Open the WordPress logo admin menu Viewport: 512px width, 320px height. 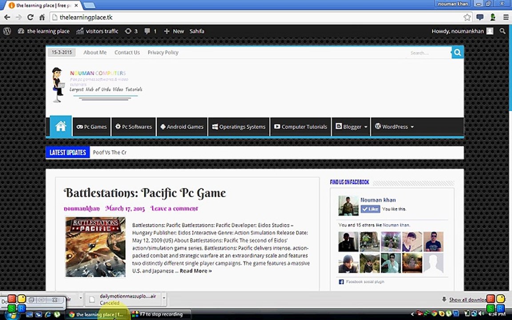click(7, 31)
